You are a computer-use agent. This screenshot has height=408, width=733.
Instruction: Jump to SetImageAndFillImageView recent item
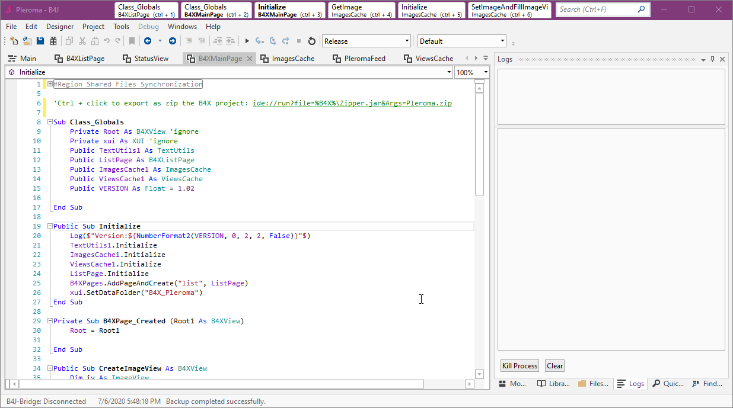510,10
